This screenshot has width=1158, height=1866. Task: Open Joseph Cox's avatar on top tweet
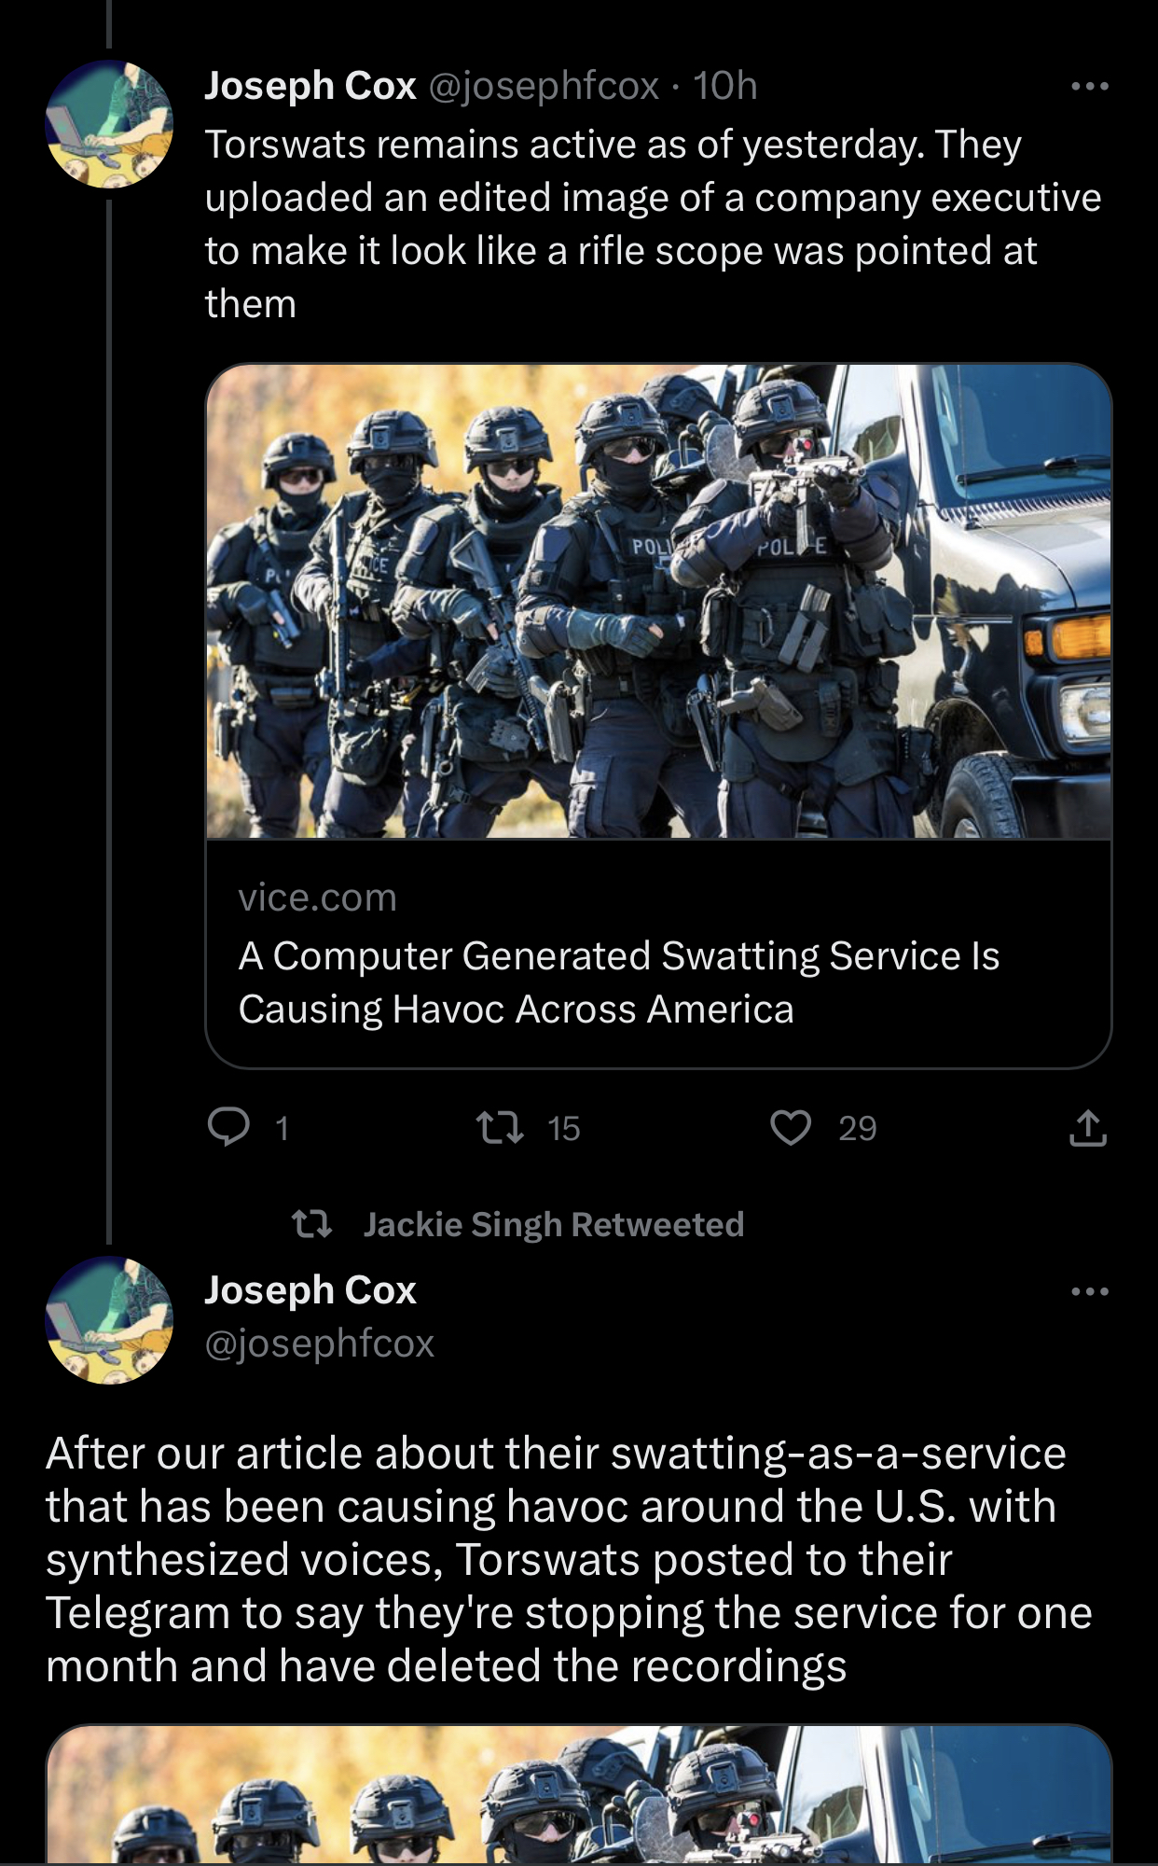pyautogui.click(x=109, y=124)
